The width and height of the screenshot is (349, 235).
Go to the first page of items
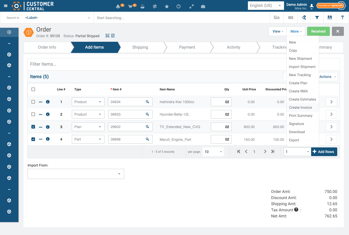point(239,151)
